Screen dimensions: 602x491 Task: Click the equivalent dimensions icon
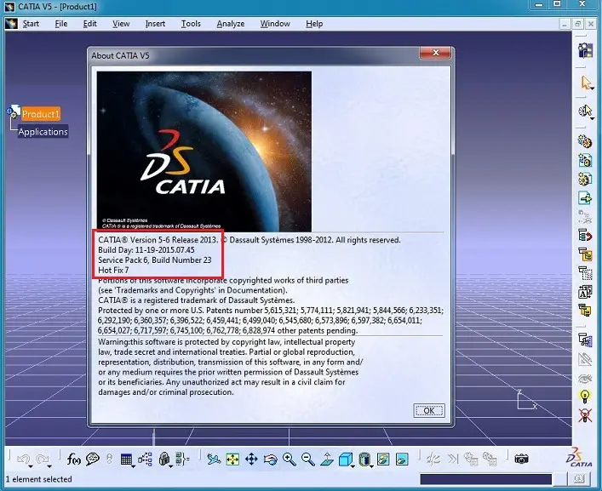pos(182,459)
